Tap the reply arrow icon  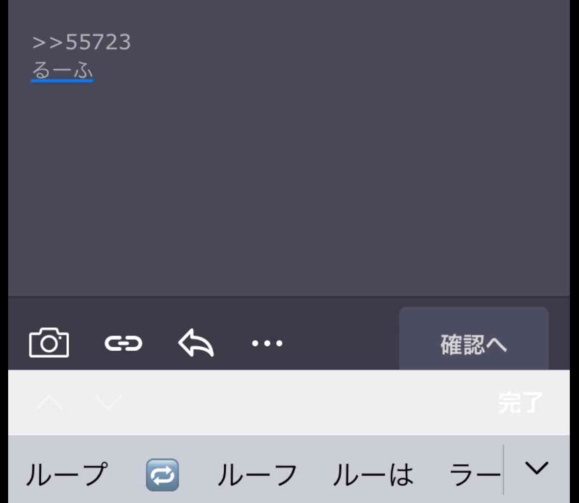click(x=196, y=343)
